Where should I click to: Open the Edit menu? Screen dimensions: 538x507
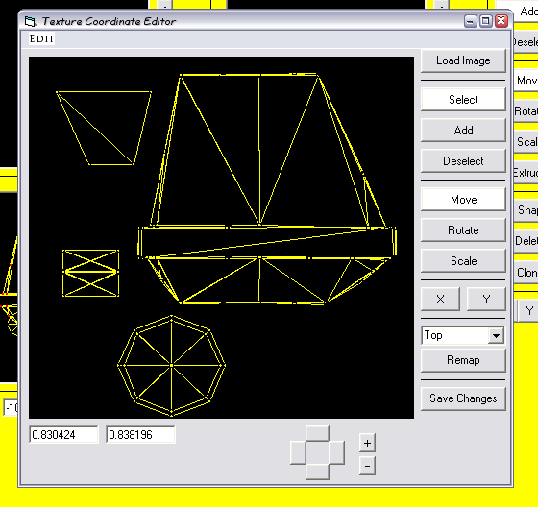click(41, 38)
